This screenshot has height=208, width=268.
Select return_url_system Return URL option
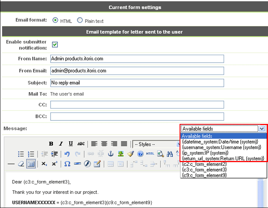(x=224, y=159)
